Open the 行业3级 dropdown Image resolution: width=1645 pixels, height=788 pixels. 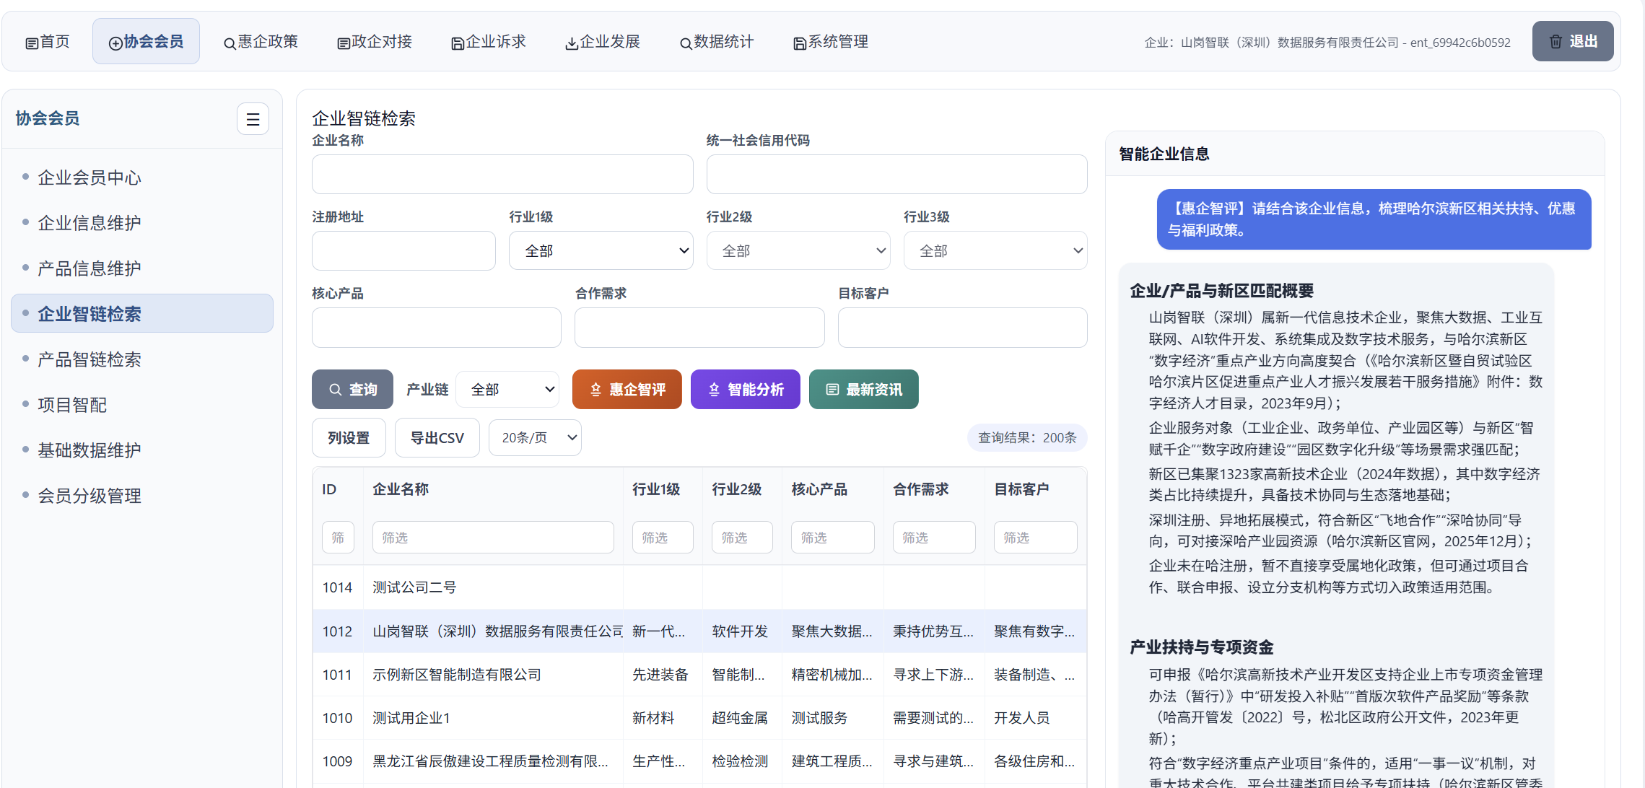point(995,250)
